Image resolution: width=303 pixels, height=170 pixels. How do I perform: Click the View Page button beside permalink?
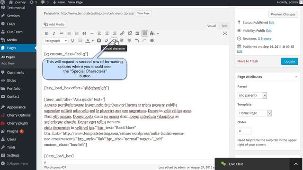pyautogui.click(x=143, y=13)
